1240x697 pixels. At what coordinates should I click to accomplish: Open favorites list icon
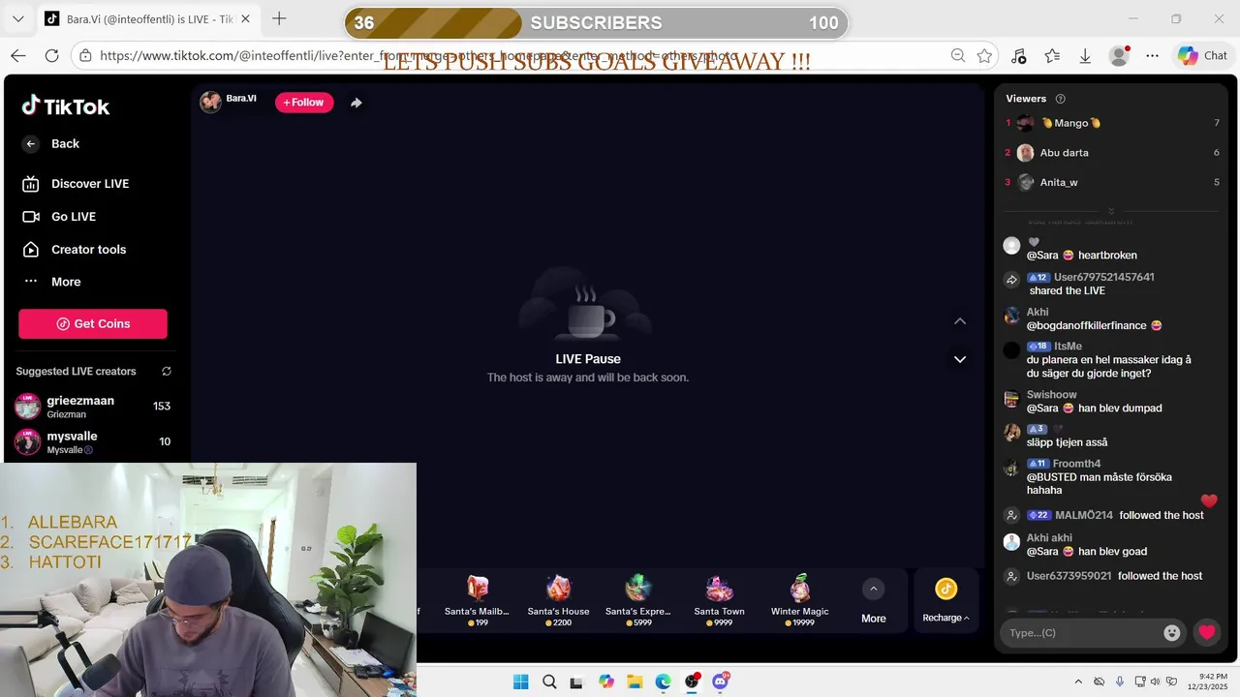coord(1052,56)
